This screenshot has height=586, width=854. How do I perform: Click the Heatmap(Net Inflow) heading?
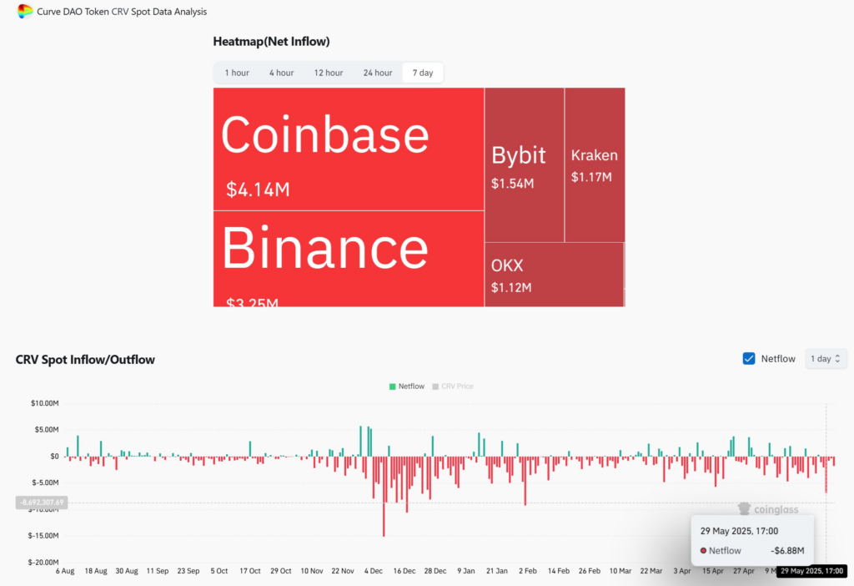coord(271,42)
